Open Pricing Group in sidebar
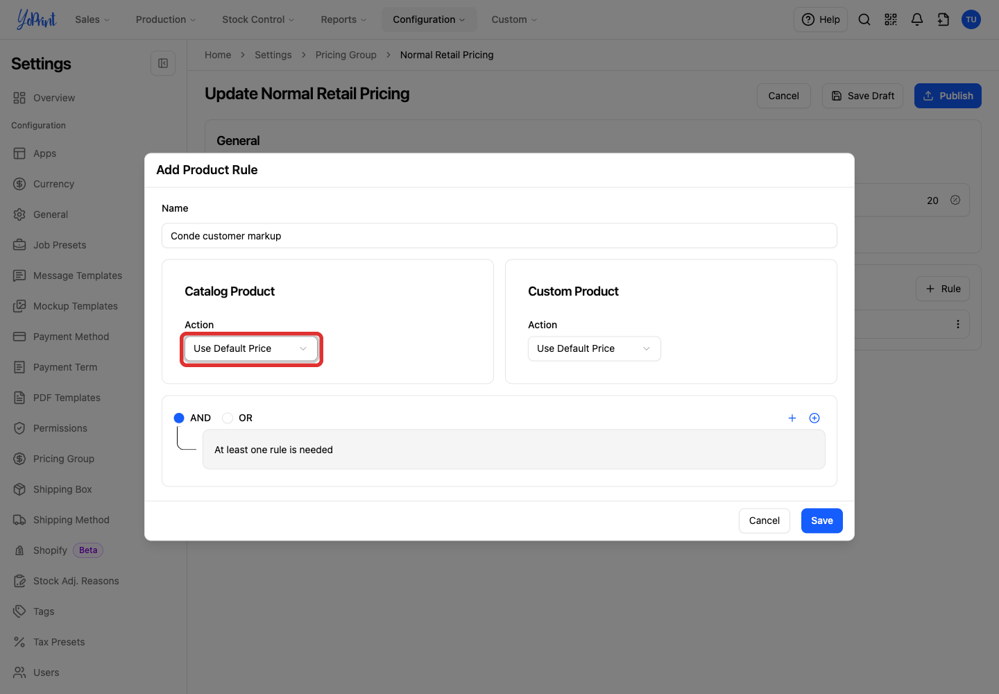 pos(63,459)
